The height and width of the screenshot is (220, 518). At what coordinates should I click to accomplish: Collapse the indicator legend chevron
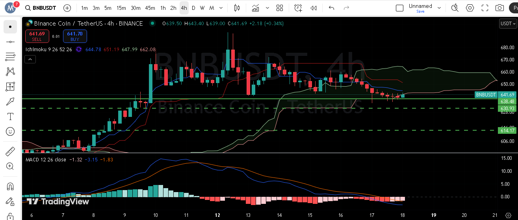pos(30,59)
